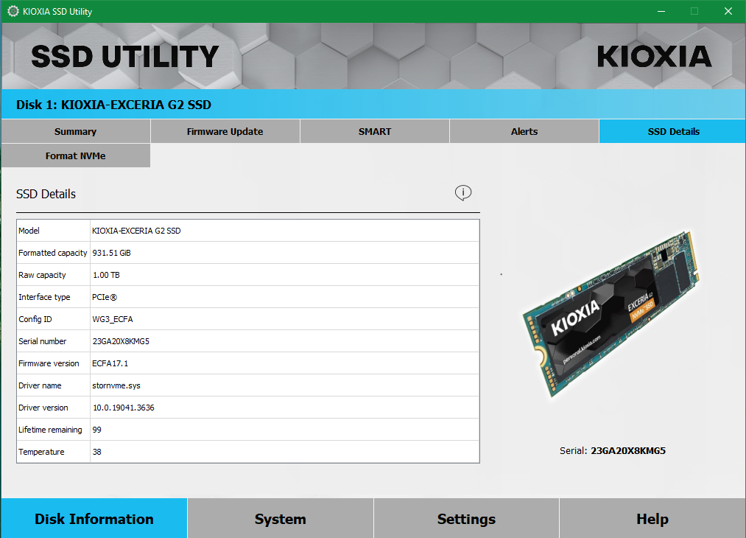Open the Settings section
This screenshot has height=538, width=746.
(466, 519)
